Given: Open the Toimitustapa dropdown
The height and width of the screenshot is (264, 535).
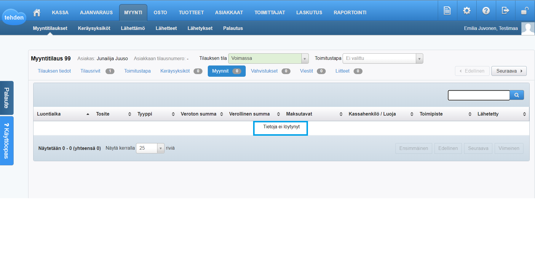Looking at the screenshot, I should point(419,59).
